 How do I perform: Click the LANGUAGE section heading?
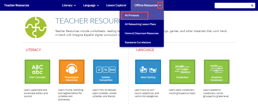[145, 50]
